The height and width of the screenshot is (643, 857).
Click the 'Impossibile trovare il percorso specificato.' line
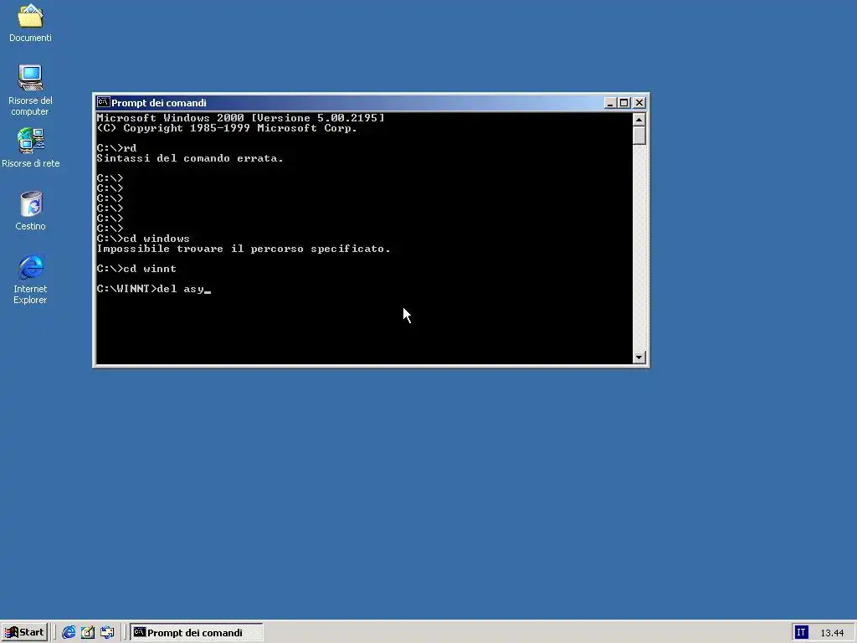click(x=244, y=249)
